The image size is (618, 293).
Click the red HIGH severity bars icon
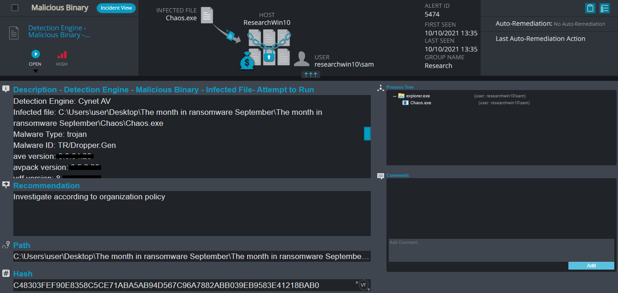[62, 55]
